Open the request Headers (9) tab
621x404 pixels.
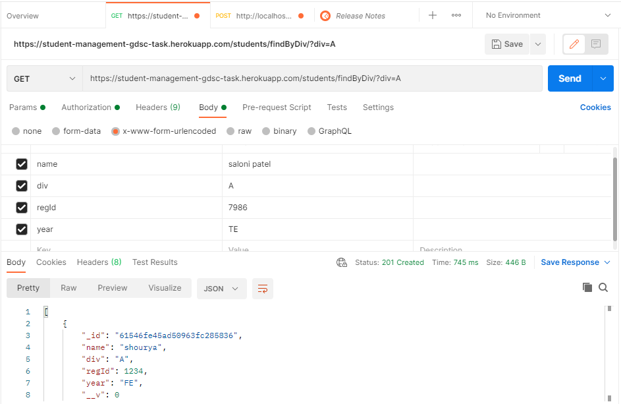point(158,107)
